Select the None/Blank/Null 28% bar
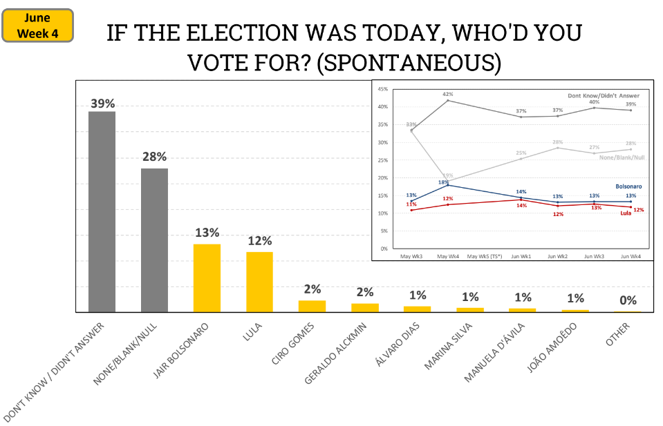The width and height of the screenshot is (663, 426). pyautogui.click(x=154, y=240)
